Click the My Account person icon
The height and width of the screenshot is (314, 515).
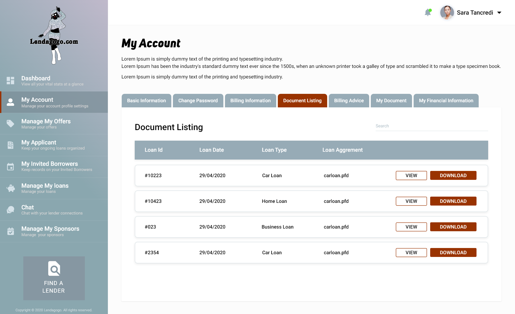click(11, 102)
